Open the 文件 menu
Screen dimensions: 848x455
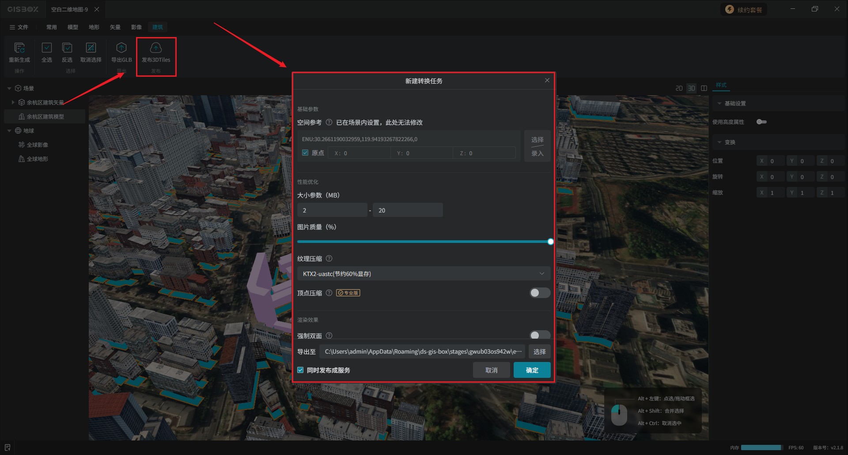19,27
